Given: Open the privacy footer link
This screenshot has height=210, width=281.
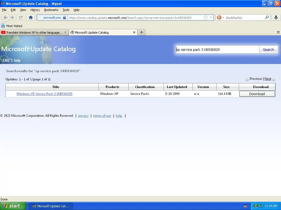Looking at the screenshot, I should (83, 116).
